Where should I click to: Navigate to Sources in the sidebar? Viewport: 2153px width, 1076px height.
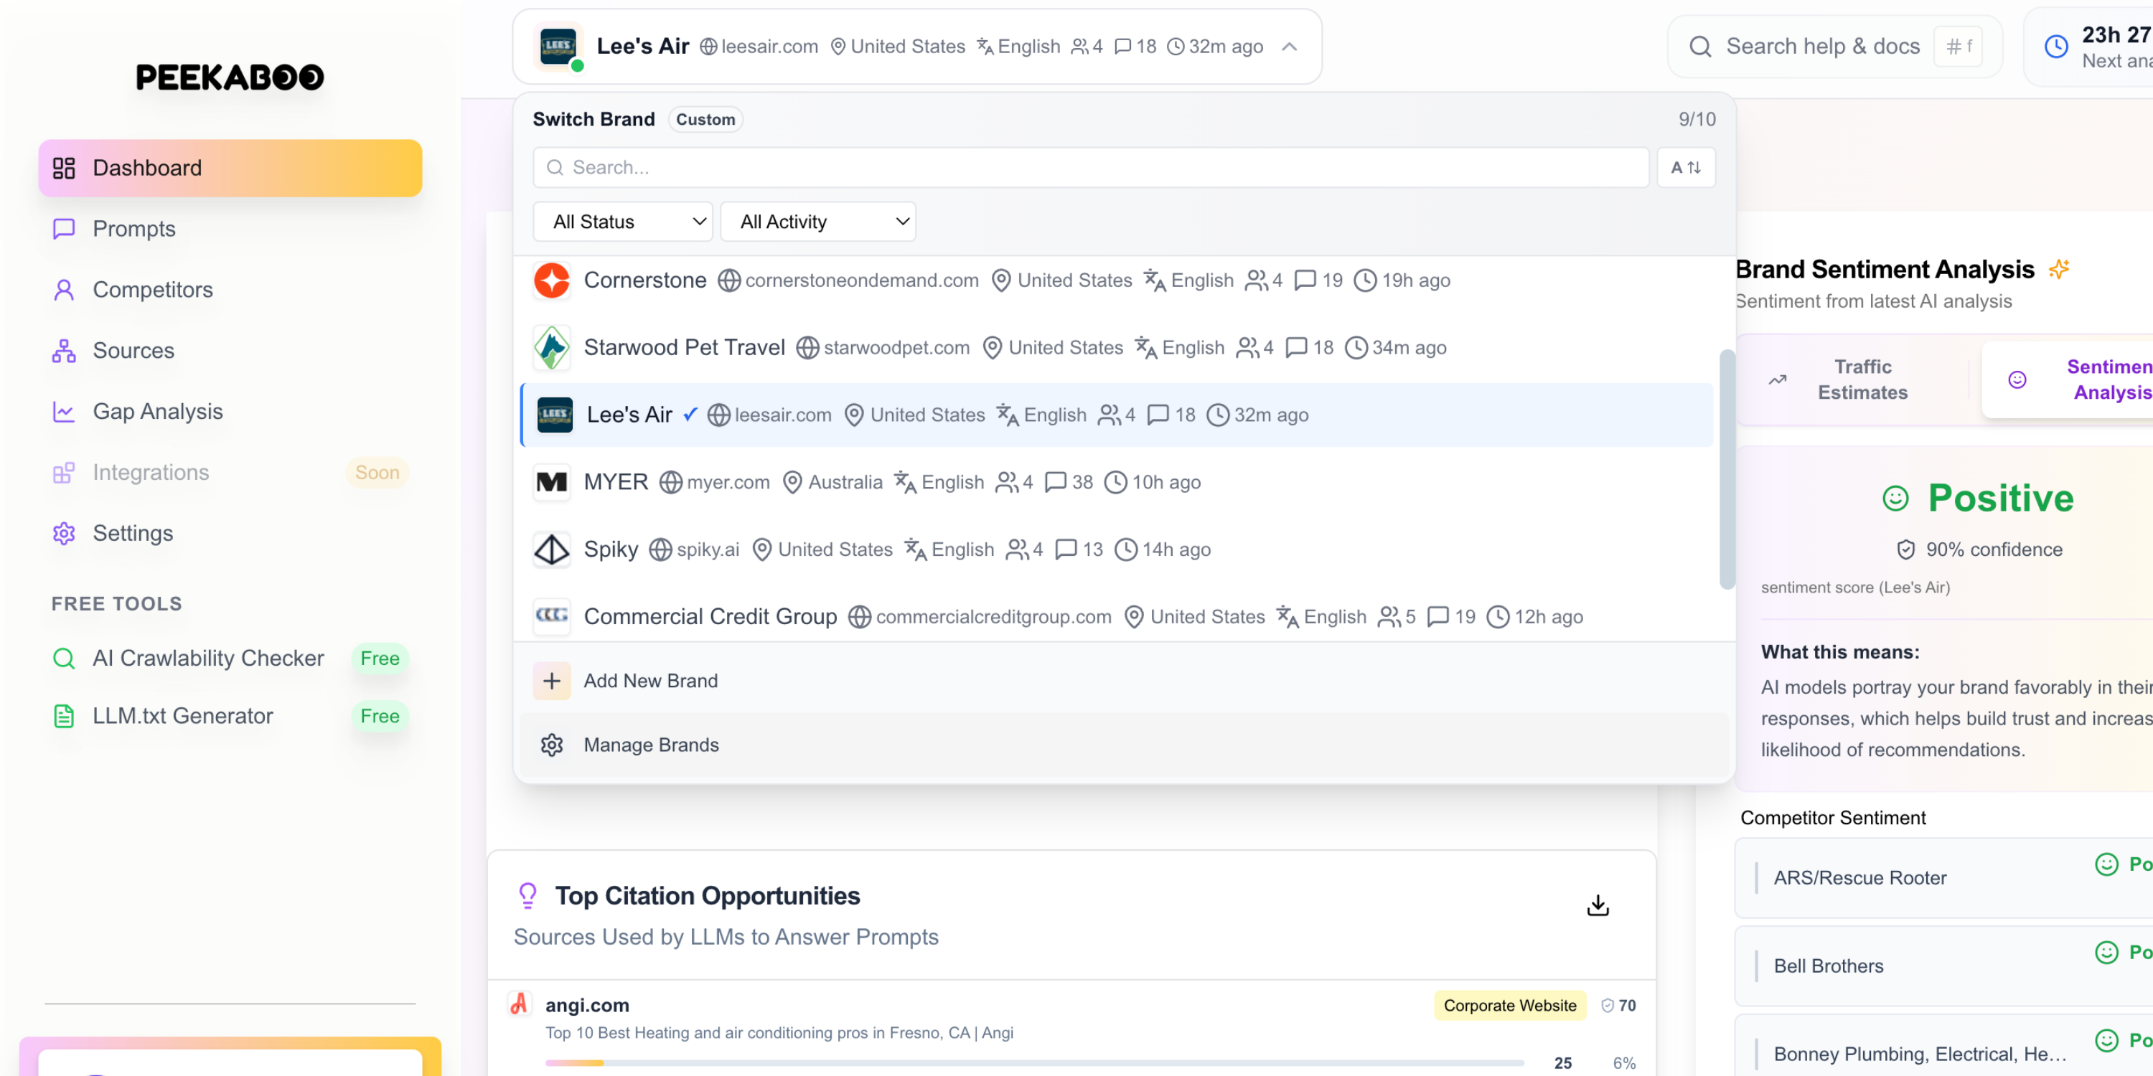(x=230, y=351)
